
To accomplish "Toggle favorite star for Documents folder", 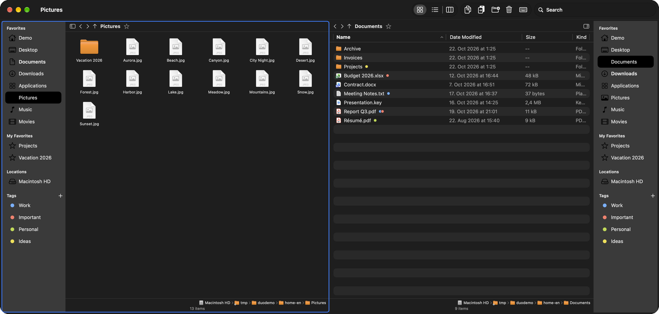I will pos(388,26).
